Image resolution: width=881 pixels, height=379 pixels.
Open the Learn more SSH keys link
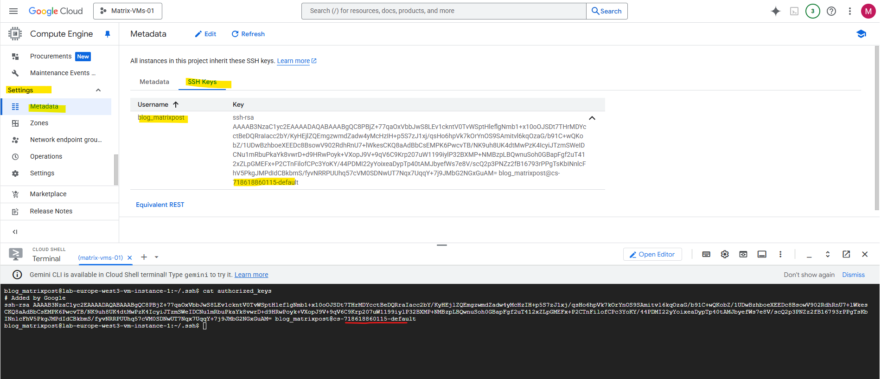(297, 61)
